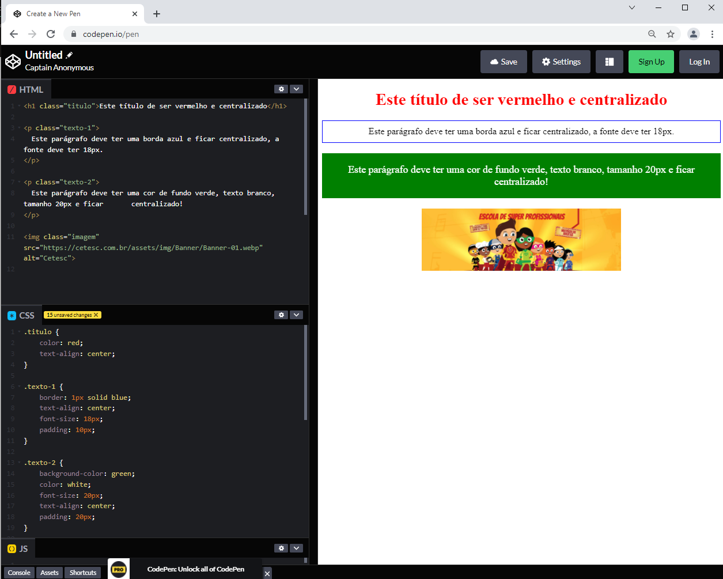Image resolution: width=723 pixels, height=579 pixels.
Task: Click the CodePen logo icon
Action: point(13,61)
